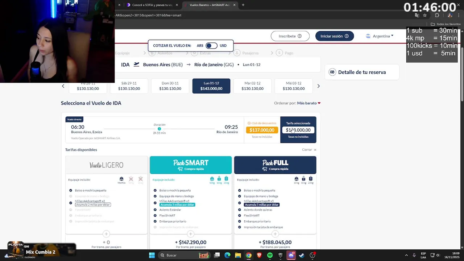Image resolution: width=464 pixels, height=261 pixels.
Task: Click the microphone icon in system tray
Action: (414, 255)
